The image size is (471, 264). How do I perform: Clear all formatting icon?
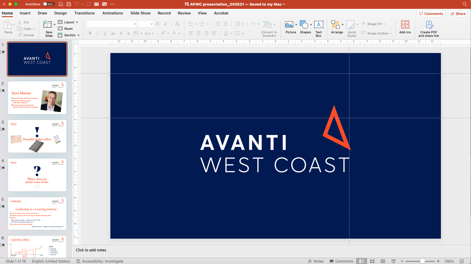pyautogui.click(x=177, y=24)
